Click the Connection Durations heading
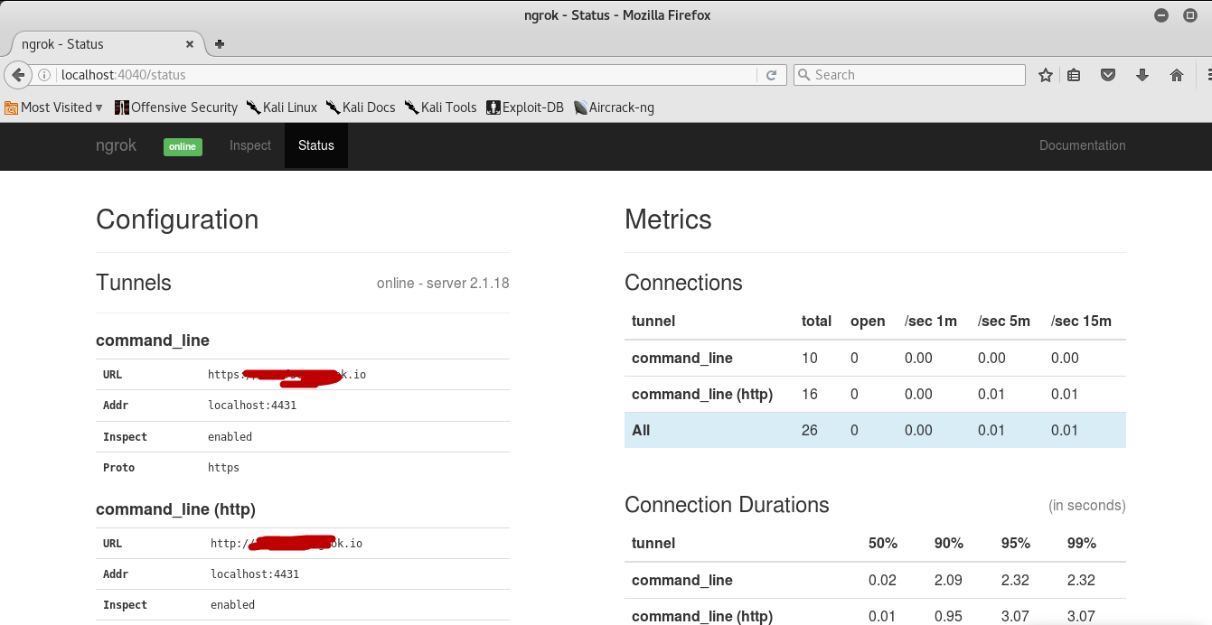Viewport: 1212px width, 625px height. coord(727,505)
